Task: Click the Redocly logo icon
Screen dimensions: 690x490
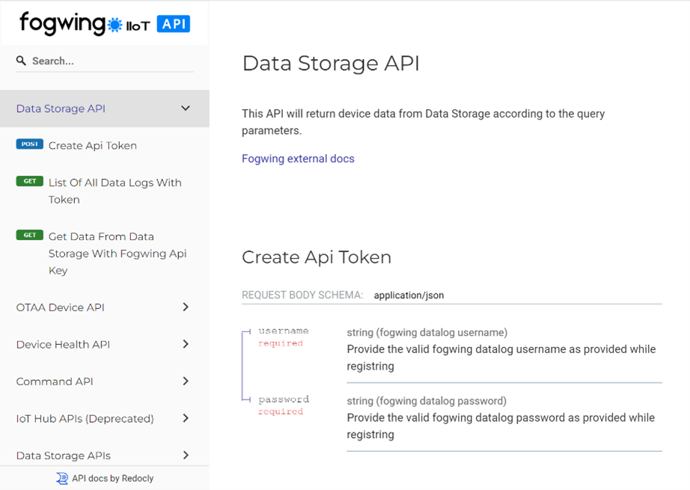Action: 62,478
